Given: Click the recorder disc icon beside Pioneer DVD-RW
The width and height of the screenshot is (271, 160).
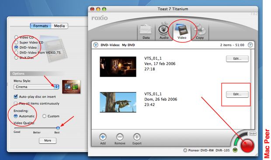Looking at the screenshot, I should [185, 150].
